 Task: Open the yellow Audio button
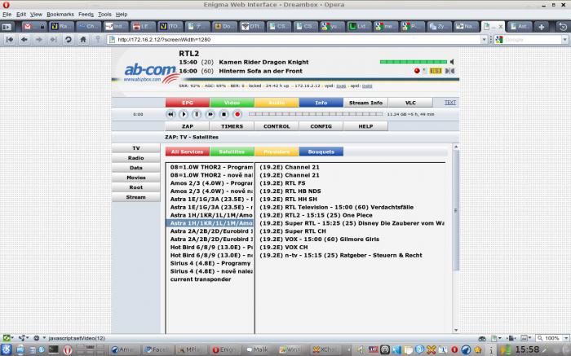coord(277,103)
